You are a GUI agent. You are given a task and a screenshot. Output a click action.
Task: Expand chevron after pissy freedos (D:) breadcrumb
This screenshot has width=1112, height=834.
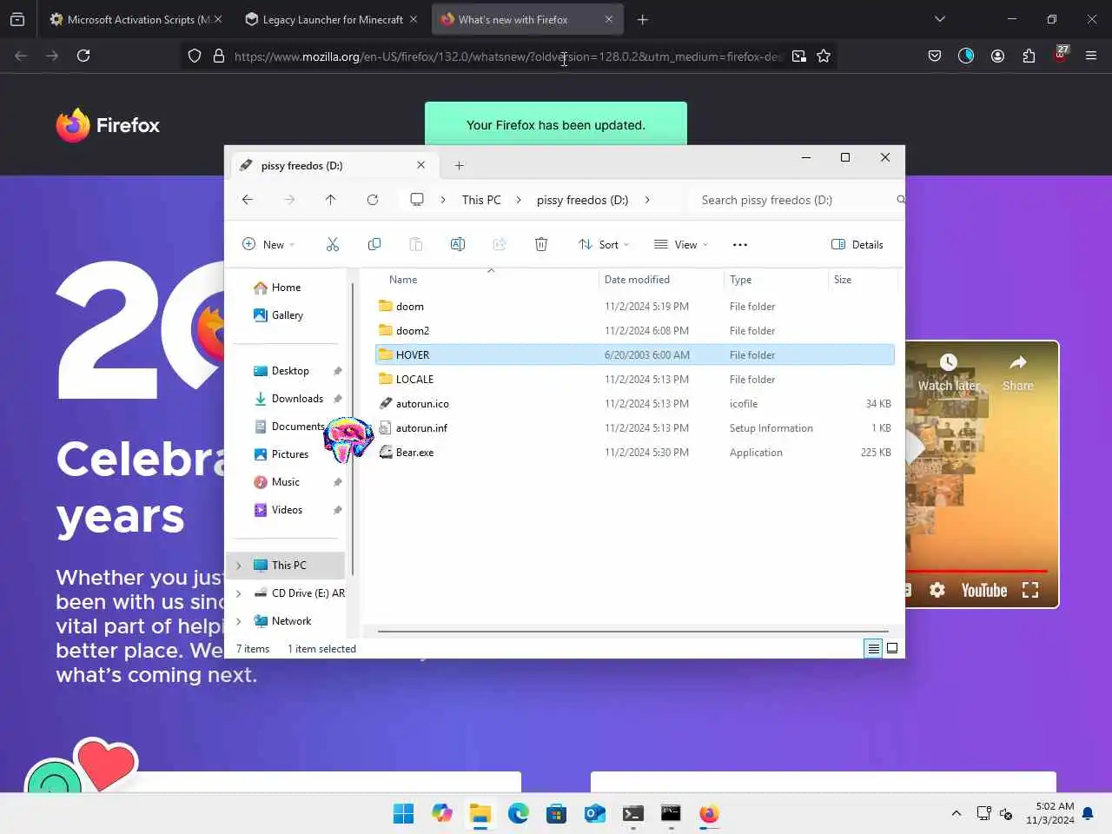647,200
